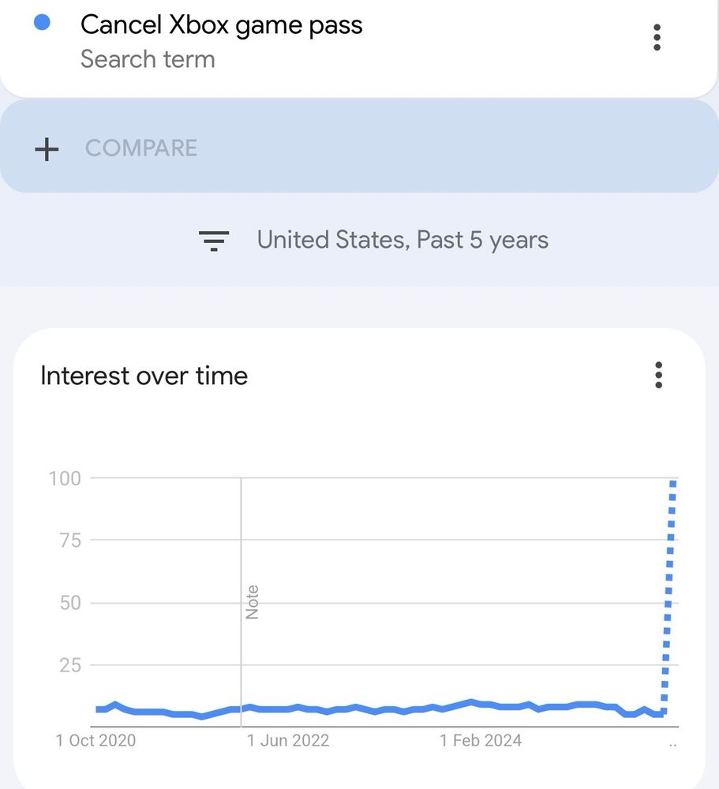The width and height of the screenshot is (719, 789).
Task: Click the 1 Oct 2020 axis label
Action: [96, 741]
